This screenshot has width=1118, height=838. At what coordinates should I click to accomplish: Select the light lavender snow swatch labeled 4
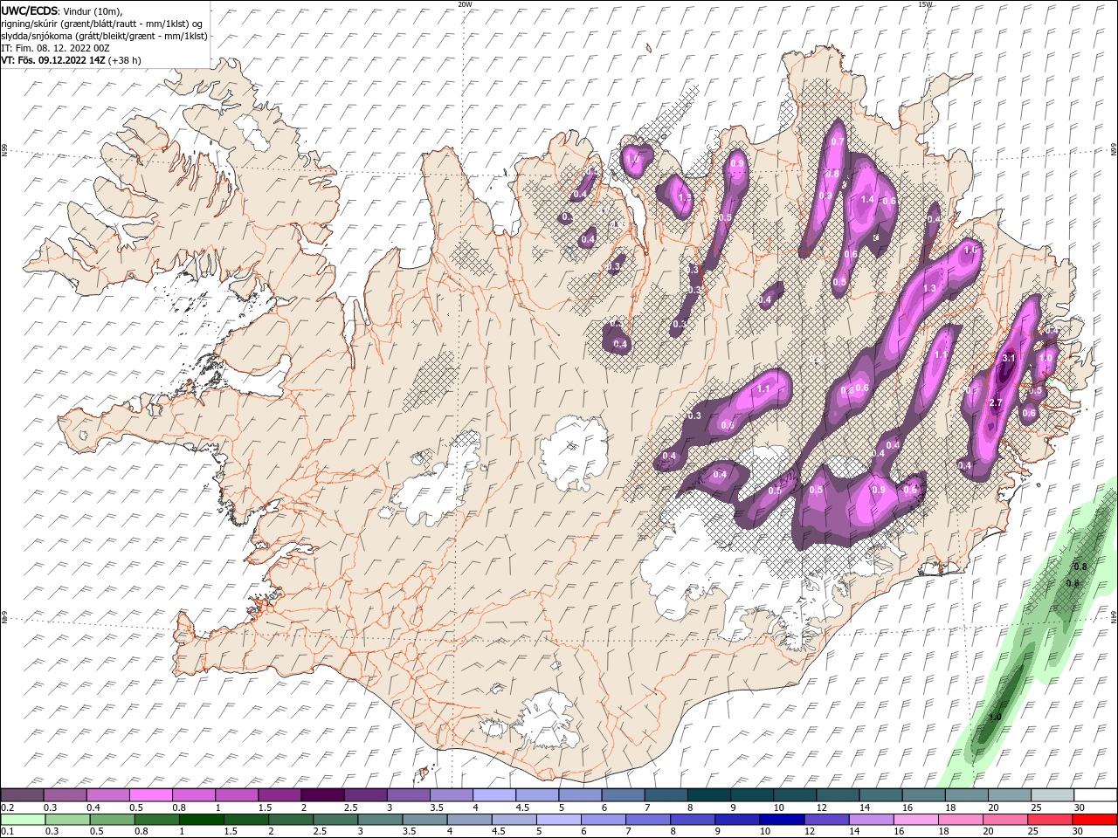pyautogui.click(x=493, y=795)
